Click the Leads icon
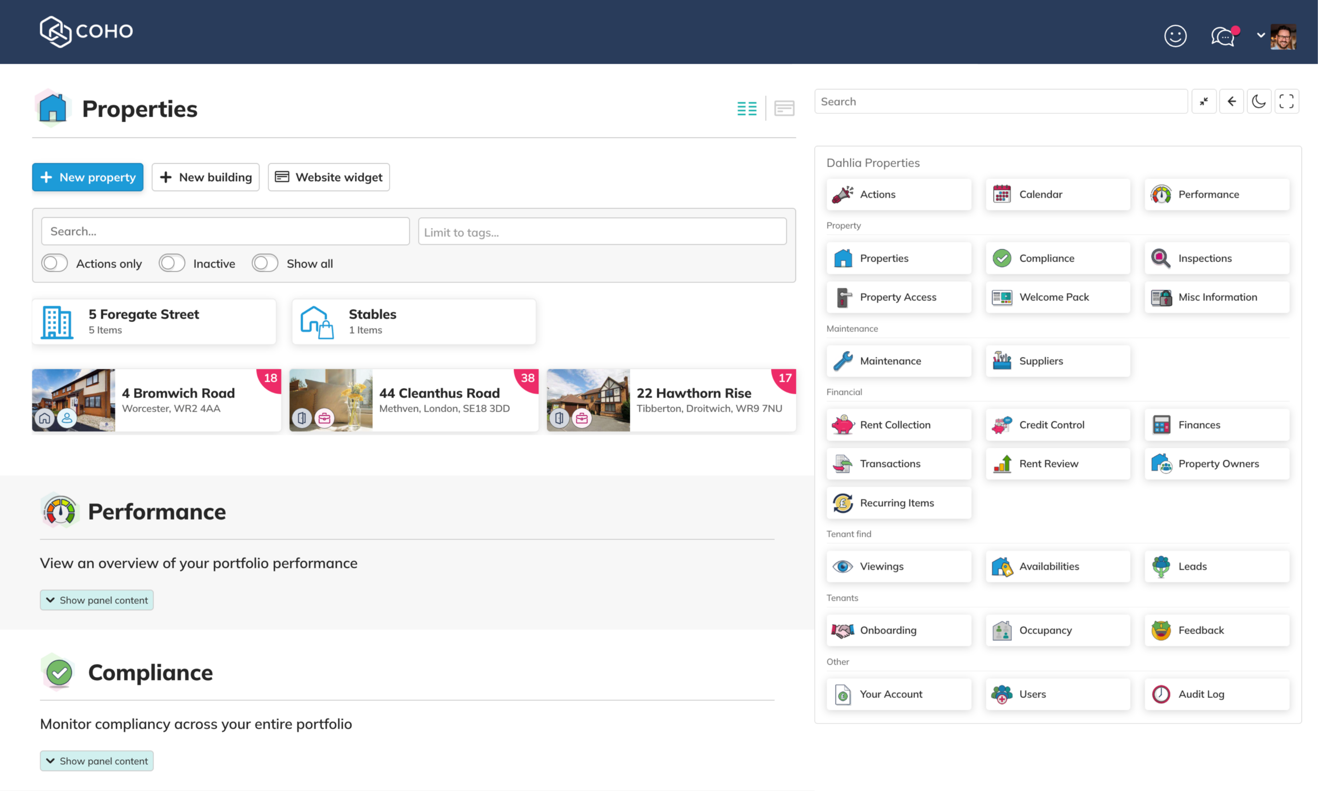Image resolution: width=1318 pixels, height=791 pixels. 1161,566
